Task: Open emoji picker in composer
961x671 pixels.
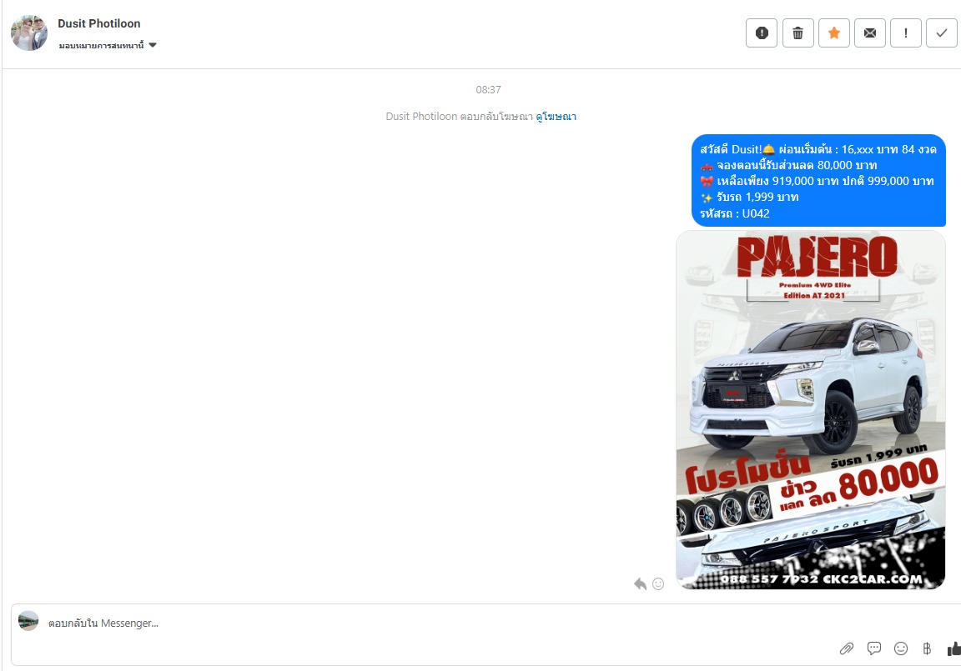Action: click(900, 648)
